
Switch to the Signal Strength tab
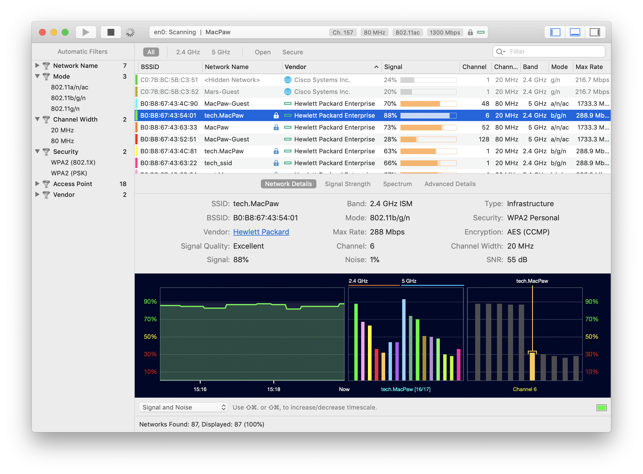[347, 184]
